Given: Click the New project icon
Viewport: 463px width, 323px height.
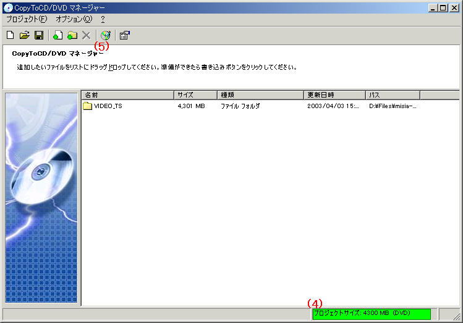Looking at the screenshot, I should (x=11, y=35).
